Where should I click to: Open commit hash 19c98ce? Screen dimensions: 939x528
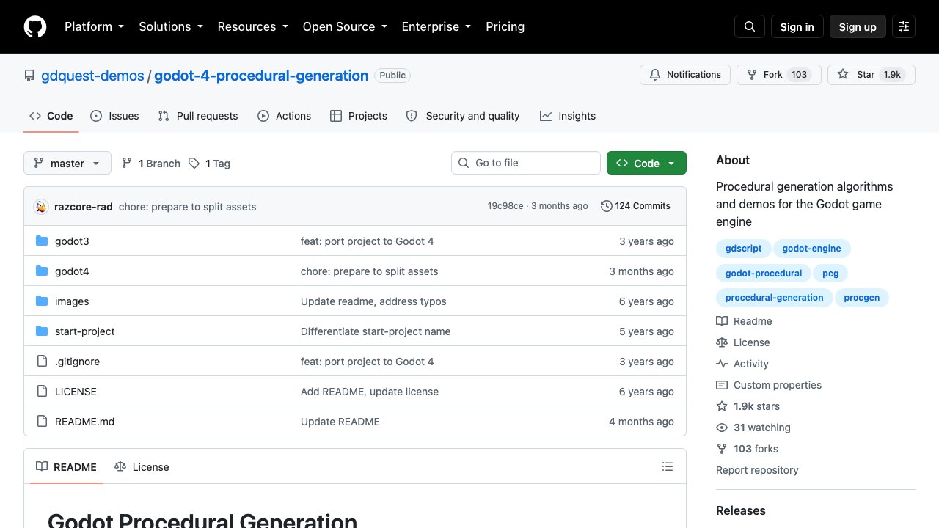pos(505,206)
